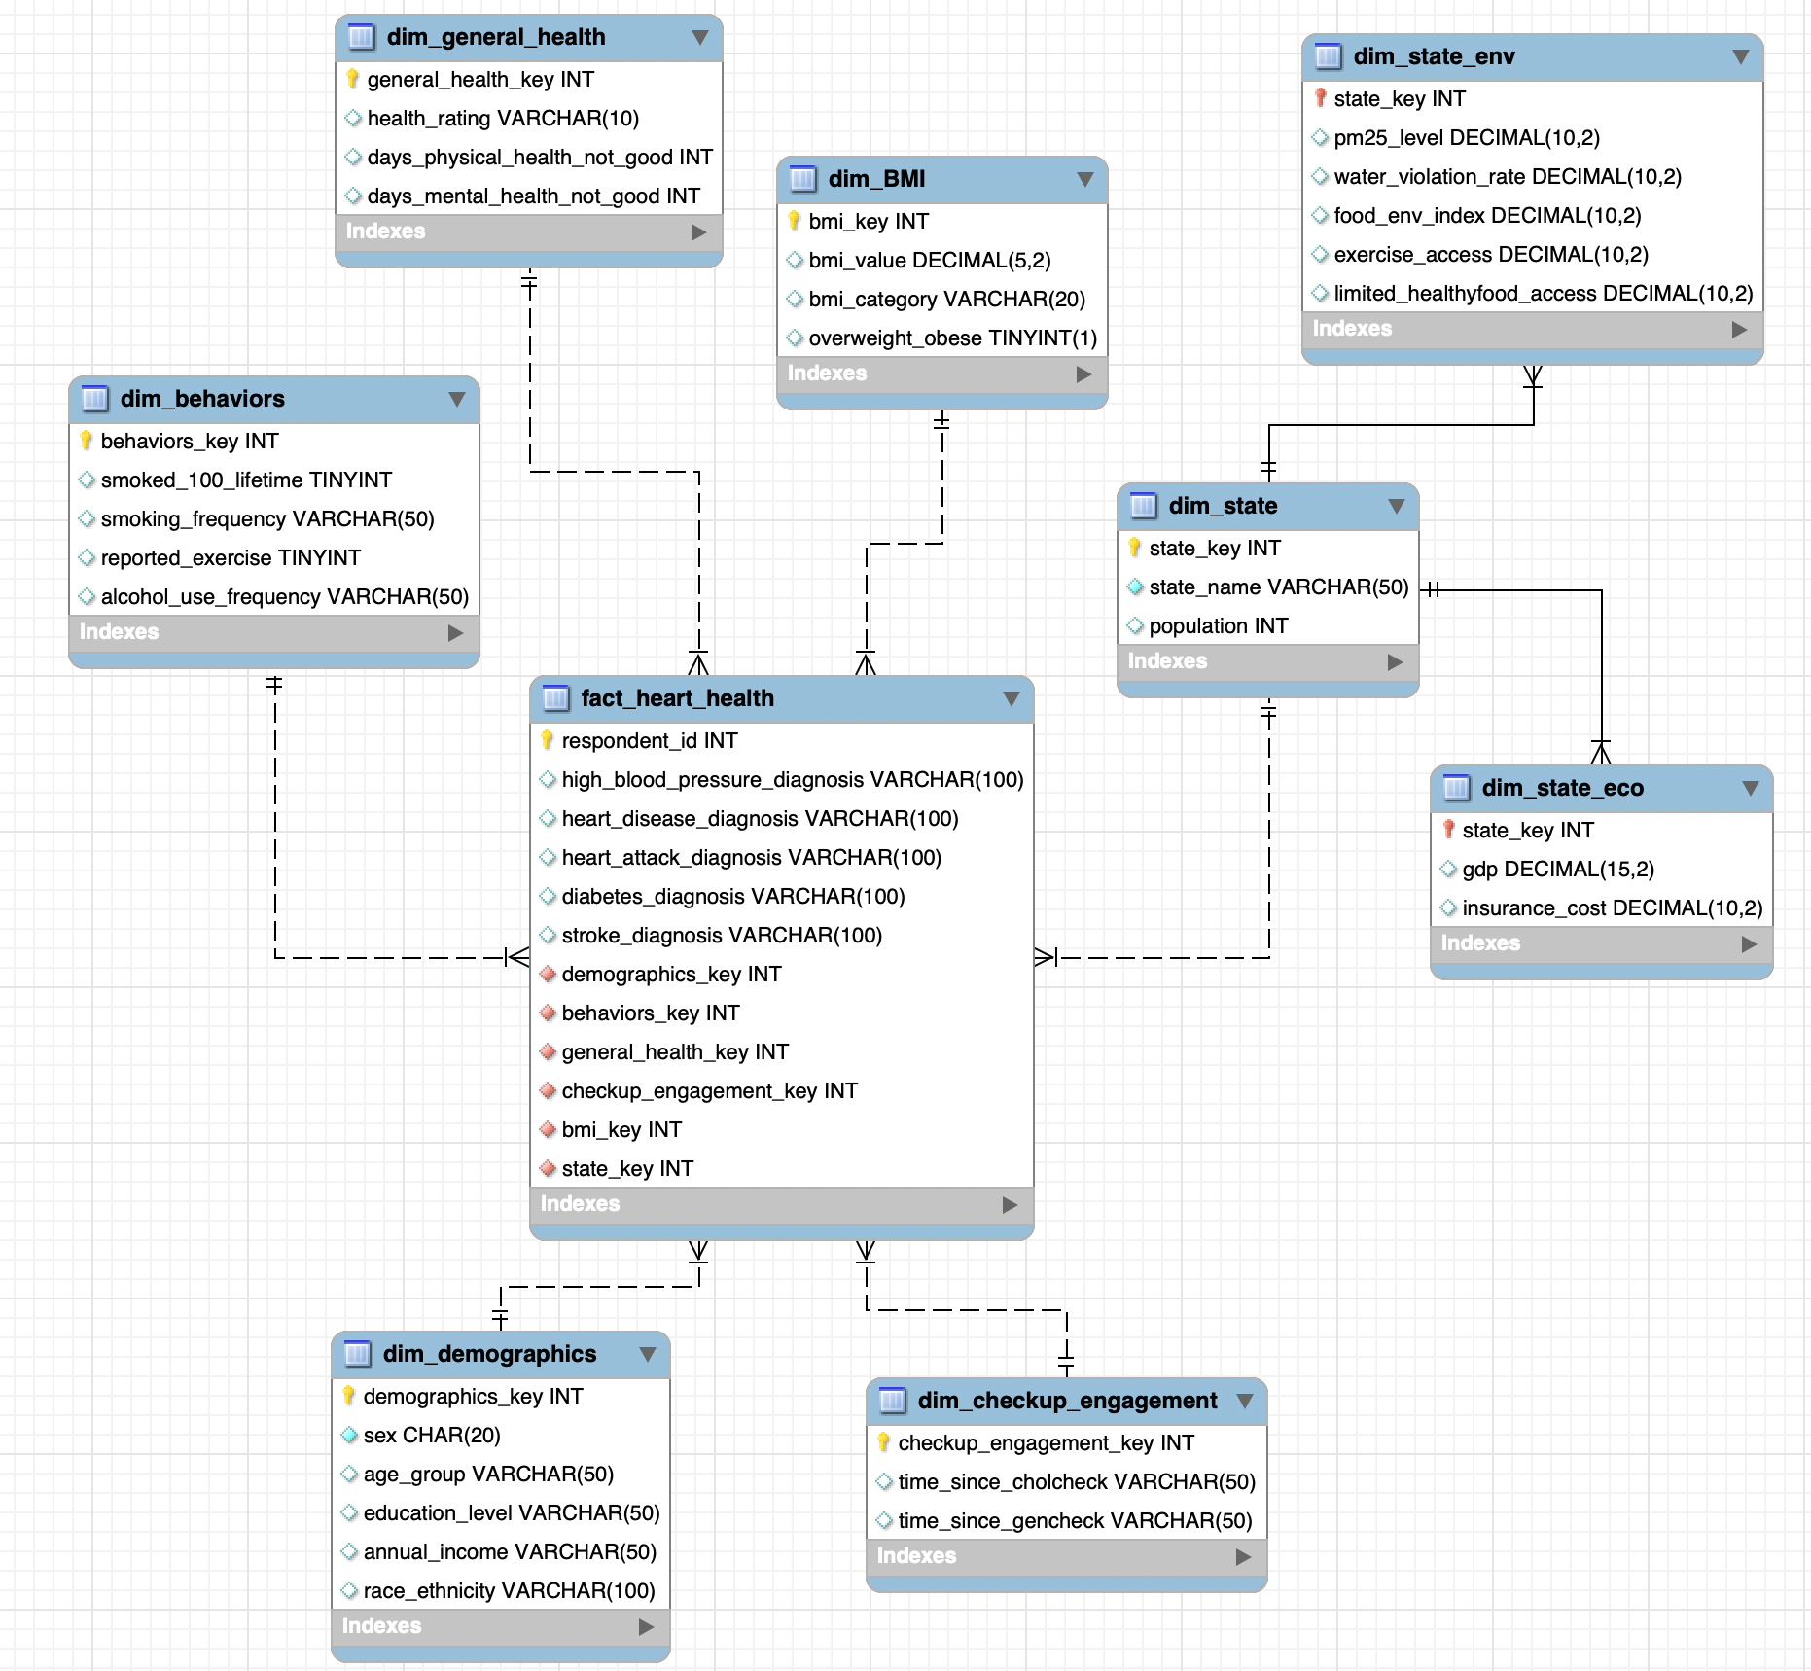Collapse the dim_checkup_engagement table columns
Screen dimensions: 1811x1671
pos(1244,1401)
